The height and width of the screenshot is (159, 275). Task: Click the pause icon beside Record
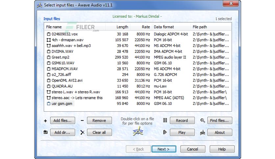pyautogui.click(x=165, y=120)
